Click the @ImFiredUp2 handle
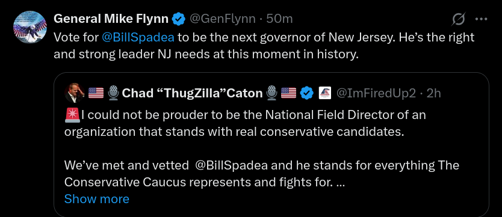The image size is (502, 217). (376, 93)
